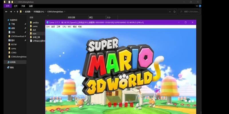The height and width of the screenshot is (114, 229).
Task: Open File Explorer help icon
Action: (x=200, y=6)
